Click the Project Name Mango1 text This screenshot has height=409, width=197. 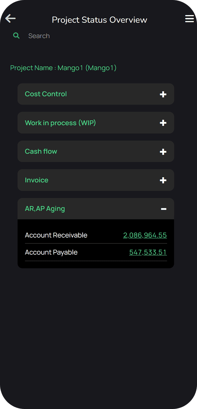click(x=63, y=68)
